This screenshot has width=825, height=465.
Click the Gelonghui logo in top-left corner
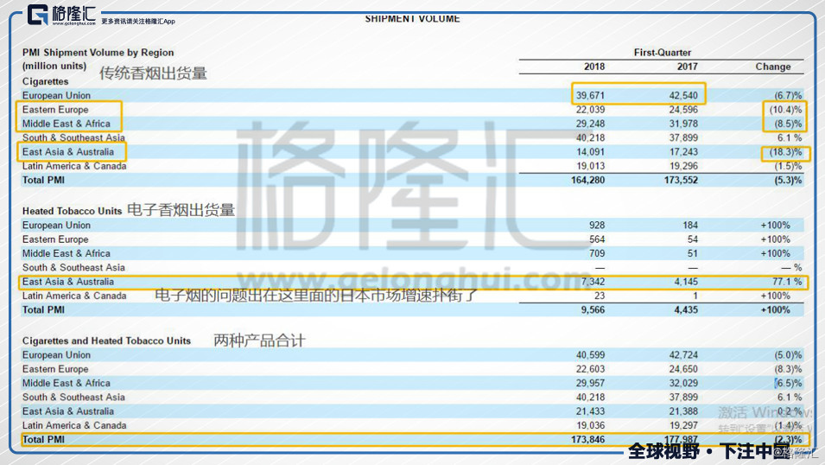pos(62,13)
